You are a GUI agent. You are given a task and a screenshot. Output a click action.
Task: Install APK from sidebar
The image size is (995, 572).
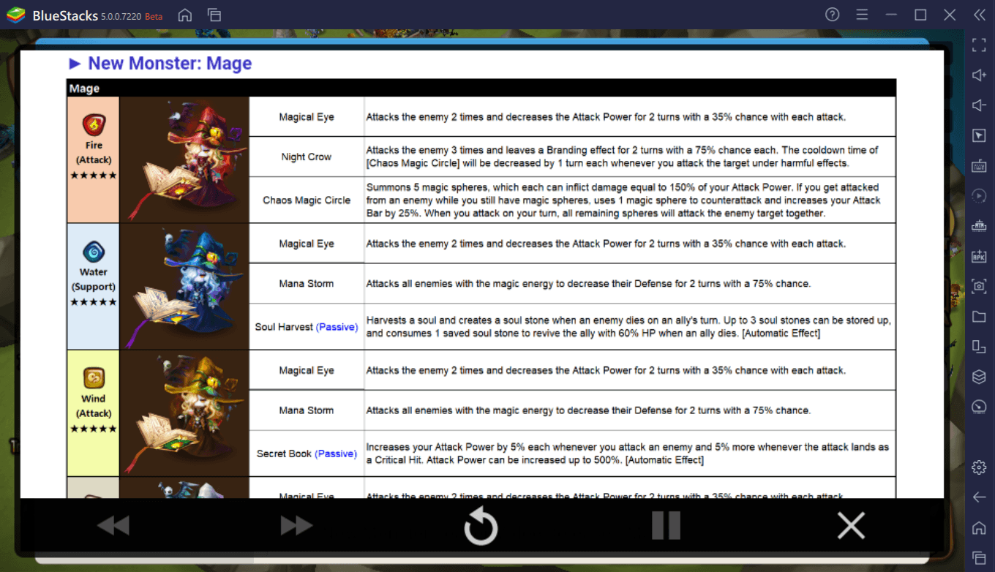979,256
